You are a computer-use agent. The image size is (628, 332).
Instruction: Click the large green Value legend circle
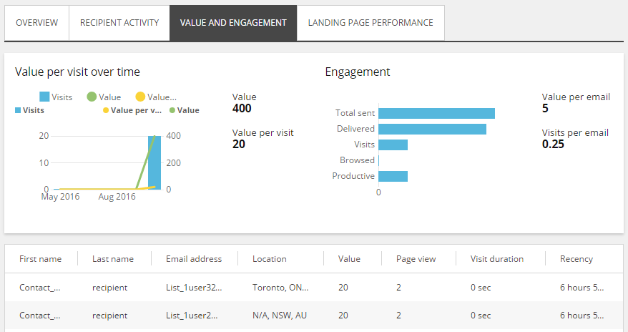point(92,97)
